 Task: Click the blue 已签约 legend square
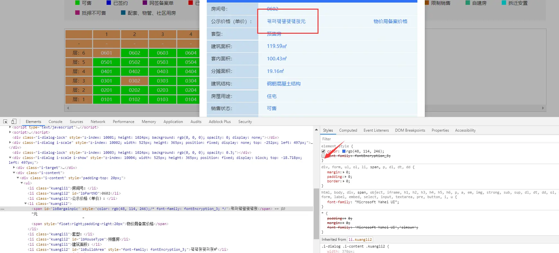[109, 3]
